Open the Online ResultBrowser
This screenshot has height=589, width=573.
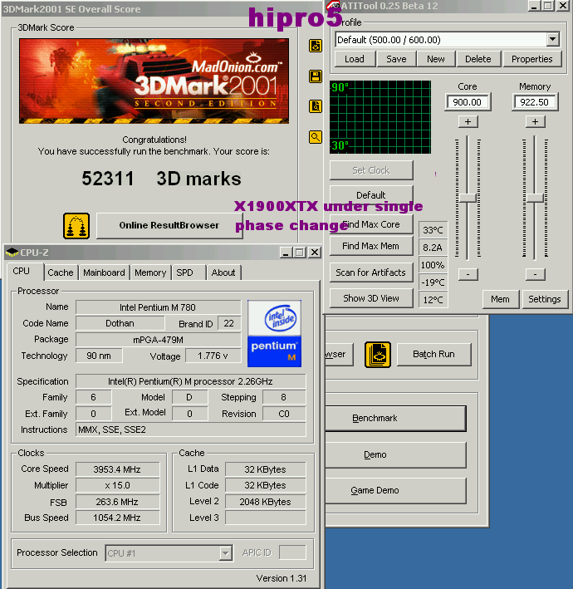[169, 225]
